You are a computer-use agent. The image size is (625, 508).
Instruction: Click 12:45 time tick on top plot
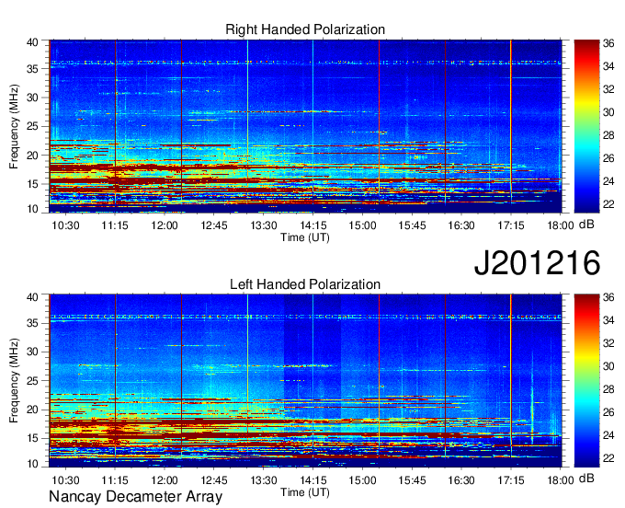tap(214, 225)
